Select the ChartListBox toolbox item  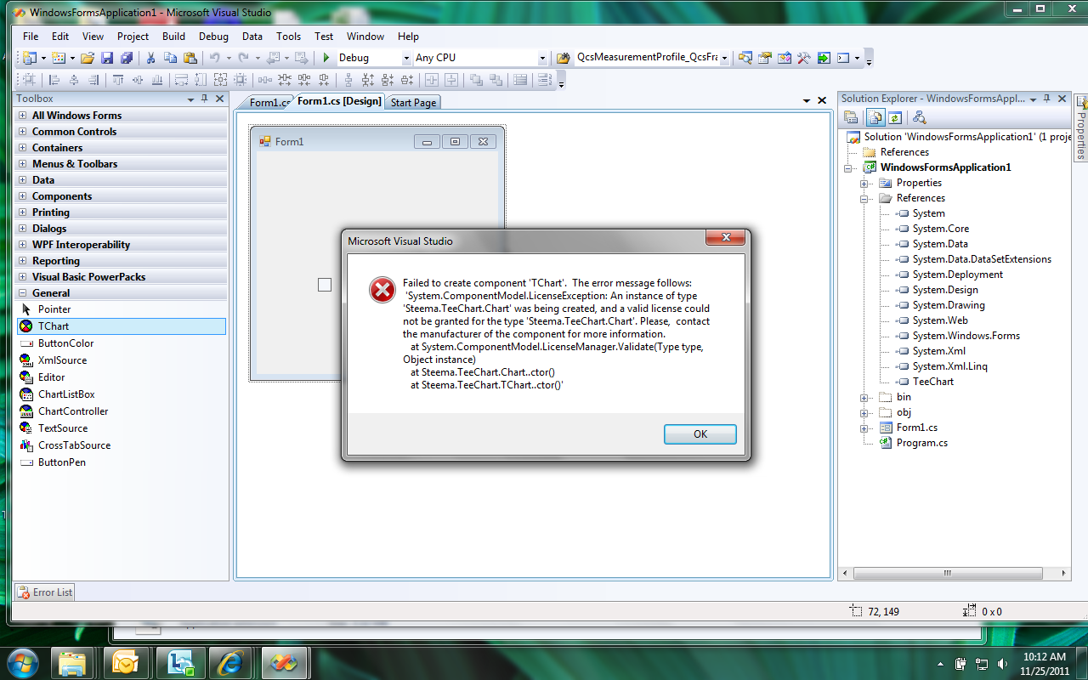[x=121, y=394]
